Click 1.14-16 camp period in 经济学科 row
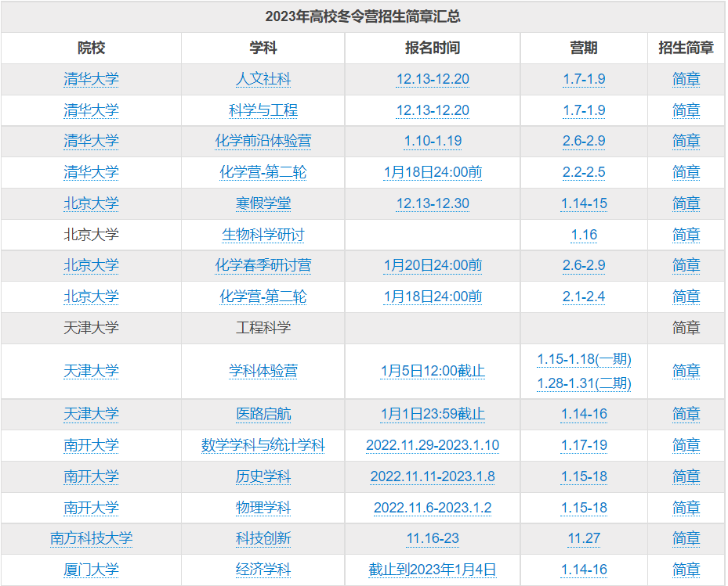This screenshot has width=728, height=586. [x=584, y=570]
